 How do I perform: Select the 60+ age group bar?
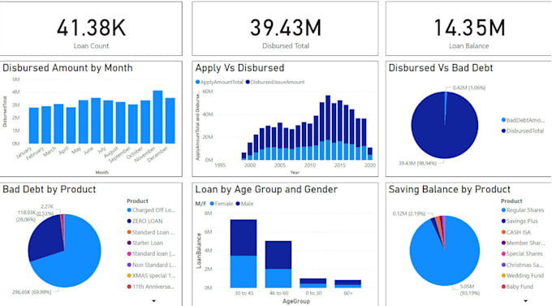click(347, 284)
